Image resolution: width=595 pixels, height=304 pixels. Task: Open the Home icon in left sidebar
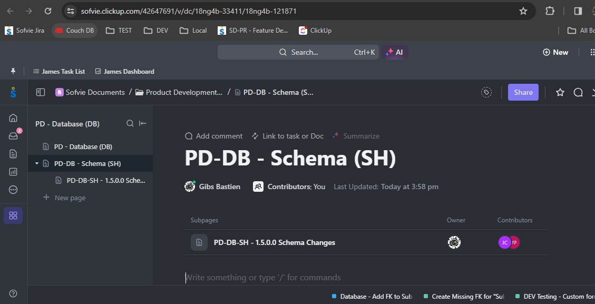click(x=13, y=118)
